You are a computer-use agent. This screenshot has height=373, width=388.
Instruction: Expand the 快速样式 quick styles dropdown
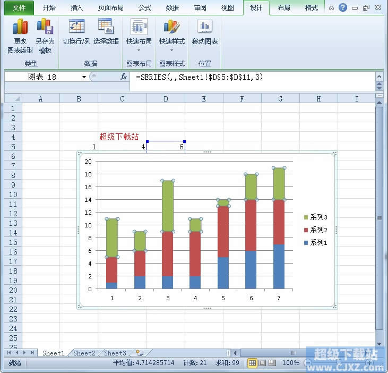[172, 50]
